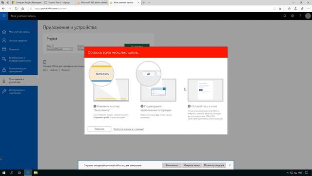This screenshot has width=312, height=176.
Task: Click the wrench icon for Инструменты и надстройки
Action: click(x=4, y=91)
